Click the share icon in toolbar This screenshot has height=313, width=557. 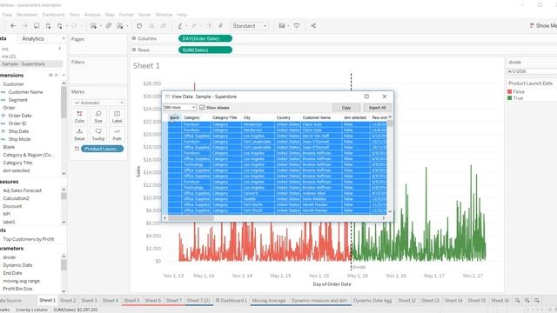(313, 26)
